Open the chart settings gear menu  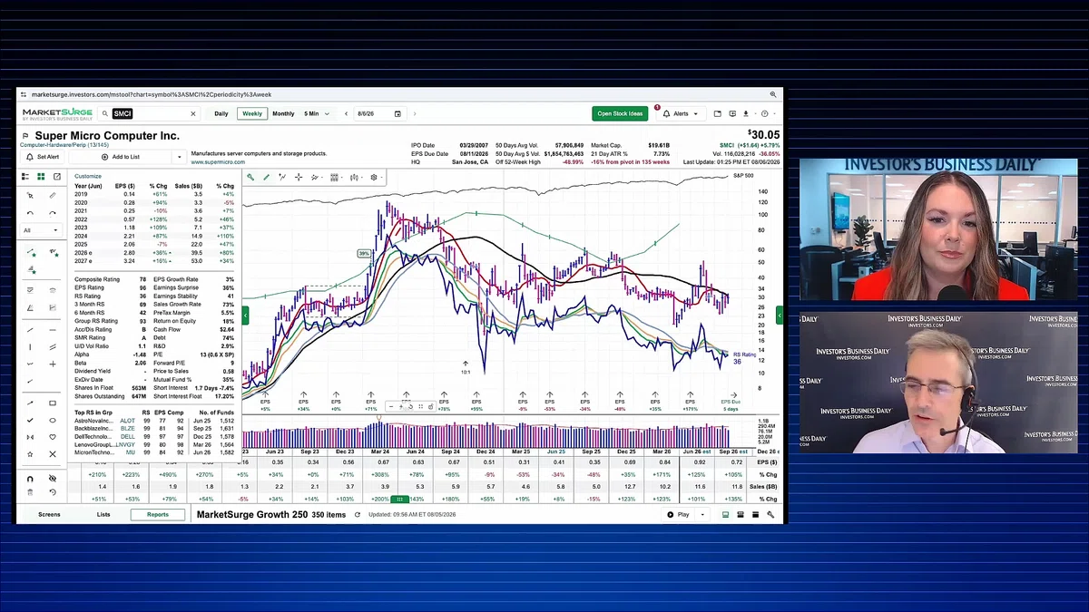(x=375, y=178)
